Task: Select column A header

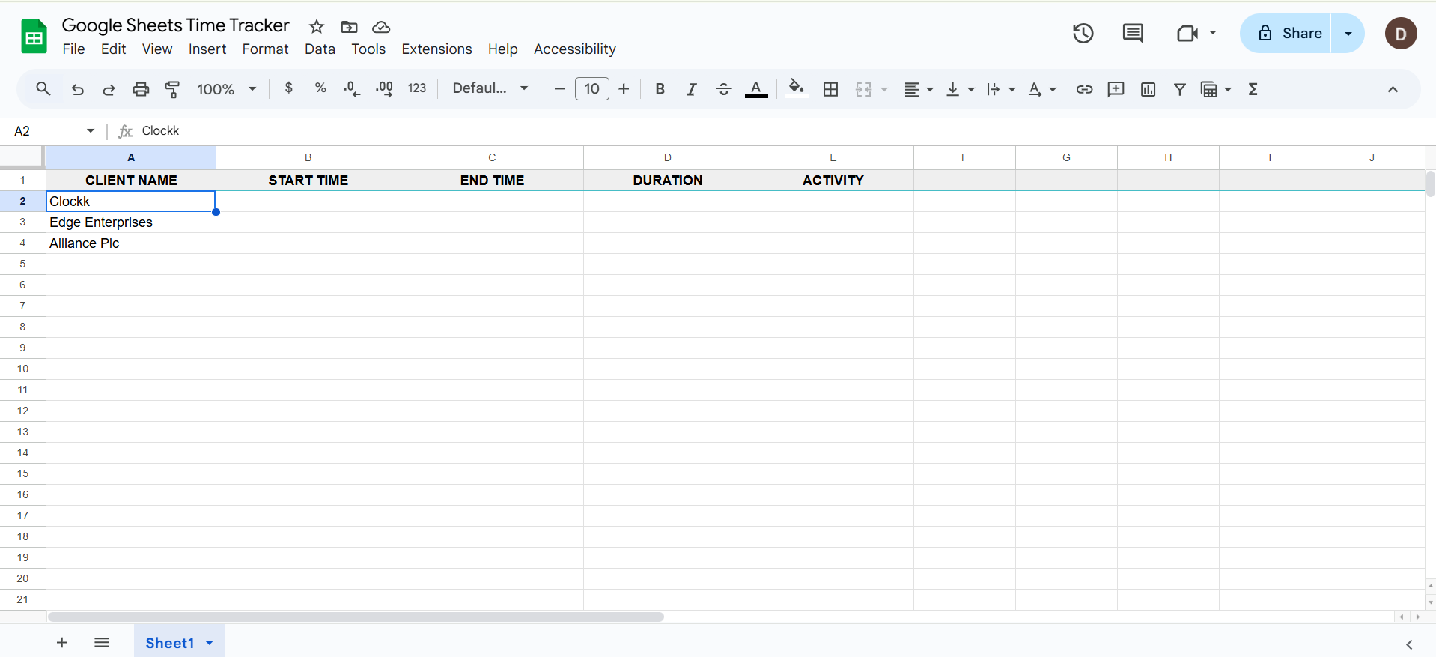Action: pyautogui.click(x=131, y=157)
